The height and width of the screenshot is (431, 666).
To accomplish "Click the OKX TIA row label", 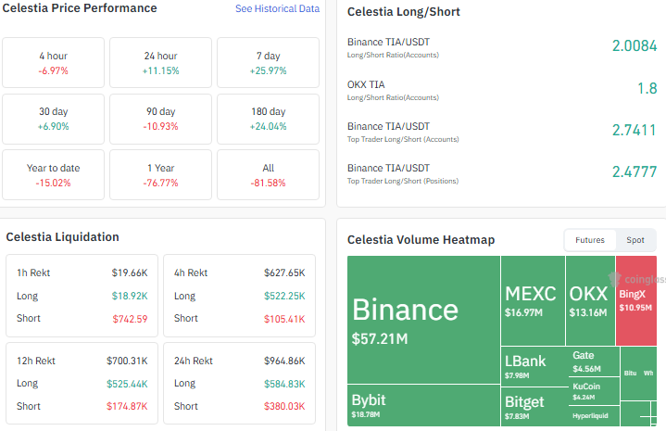I will click(x=366, y=84).
